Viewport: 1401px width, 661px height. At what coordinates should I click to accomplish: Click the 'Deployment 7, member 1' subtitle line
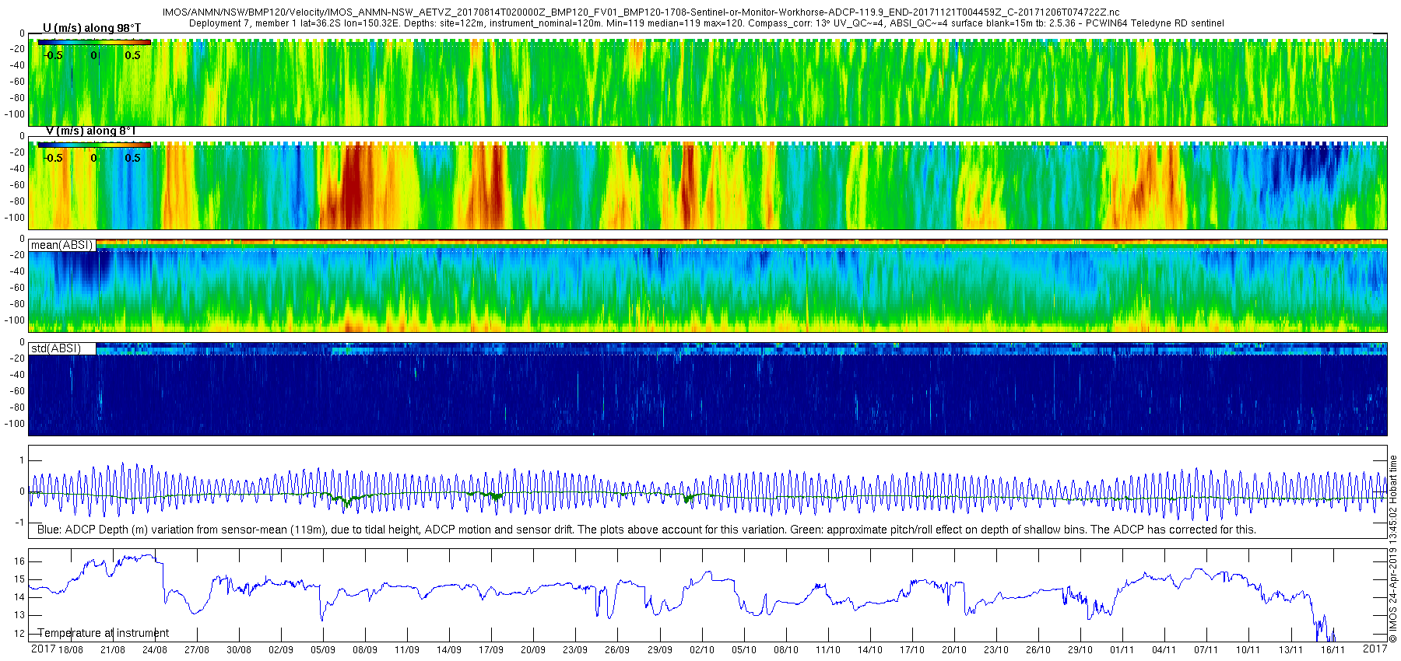pyautogui.click(x=706, y=23)
